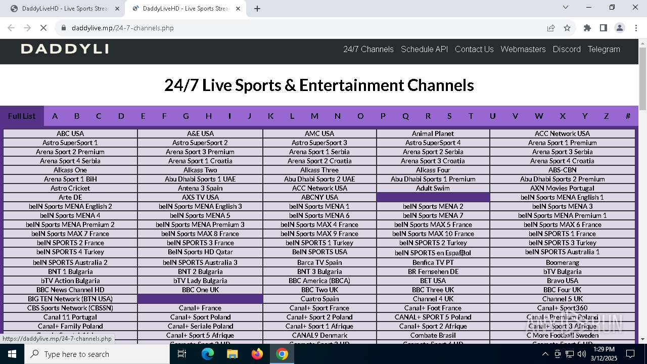Open the network icon in the tray
This screenshot has width=647, height=364.
pos(570,354)
